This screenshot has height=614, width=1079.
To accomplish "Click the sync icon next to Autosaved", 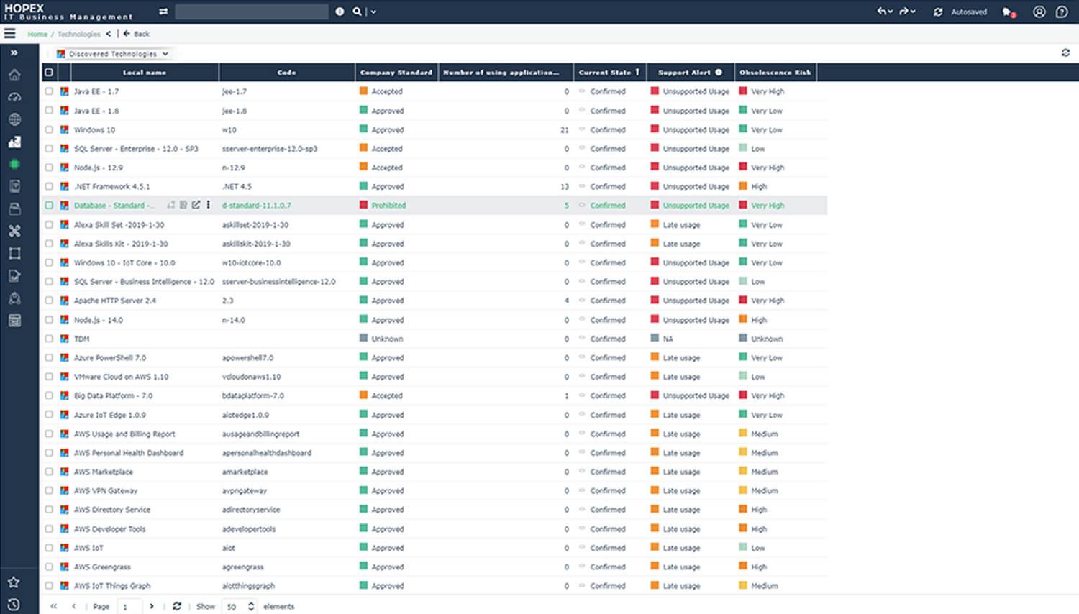I will (938, 12).
